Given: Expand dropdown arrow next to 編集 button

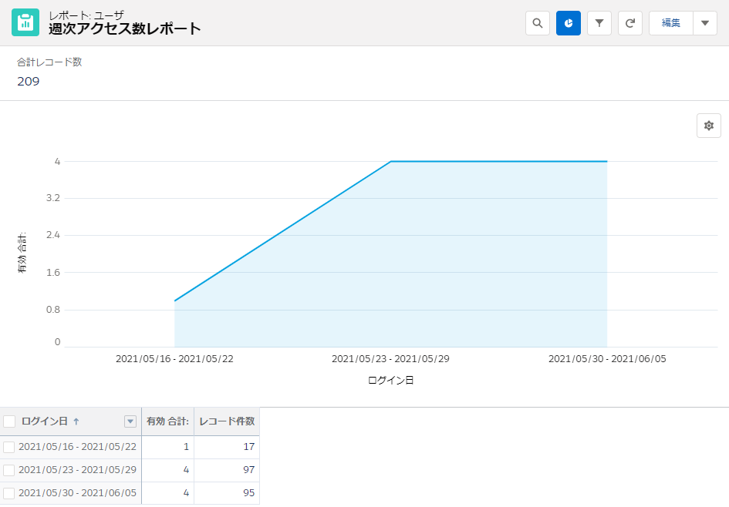Looking at the screenshot, I should [705, 23].
